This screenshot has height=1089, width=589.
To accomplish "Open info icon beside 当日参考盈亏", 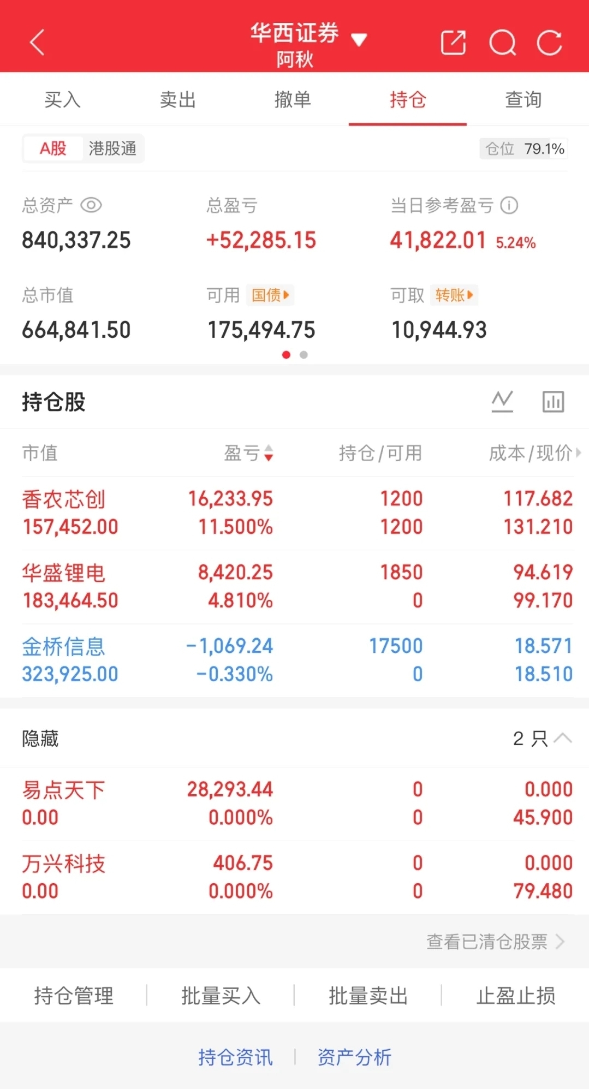I will (x=509, y=205).
